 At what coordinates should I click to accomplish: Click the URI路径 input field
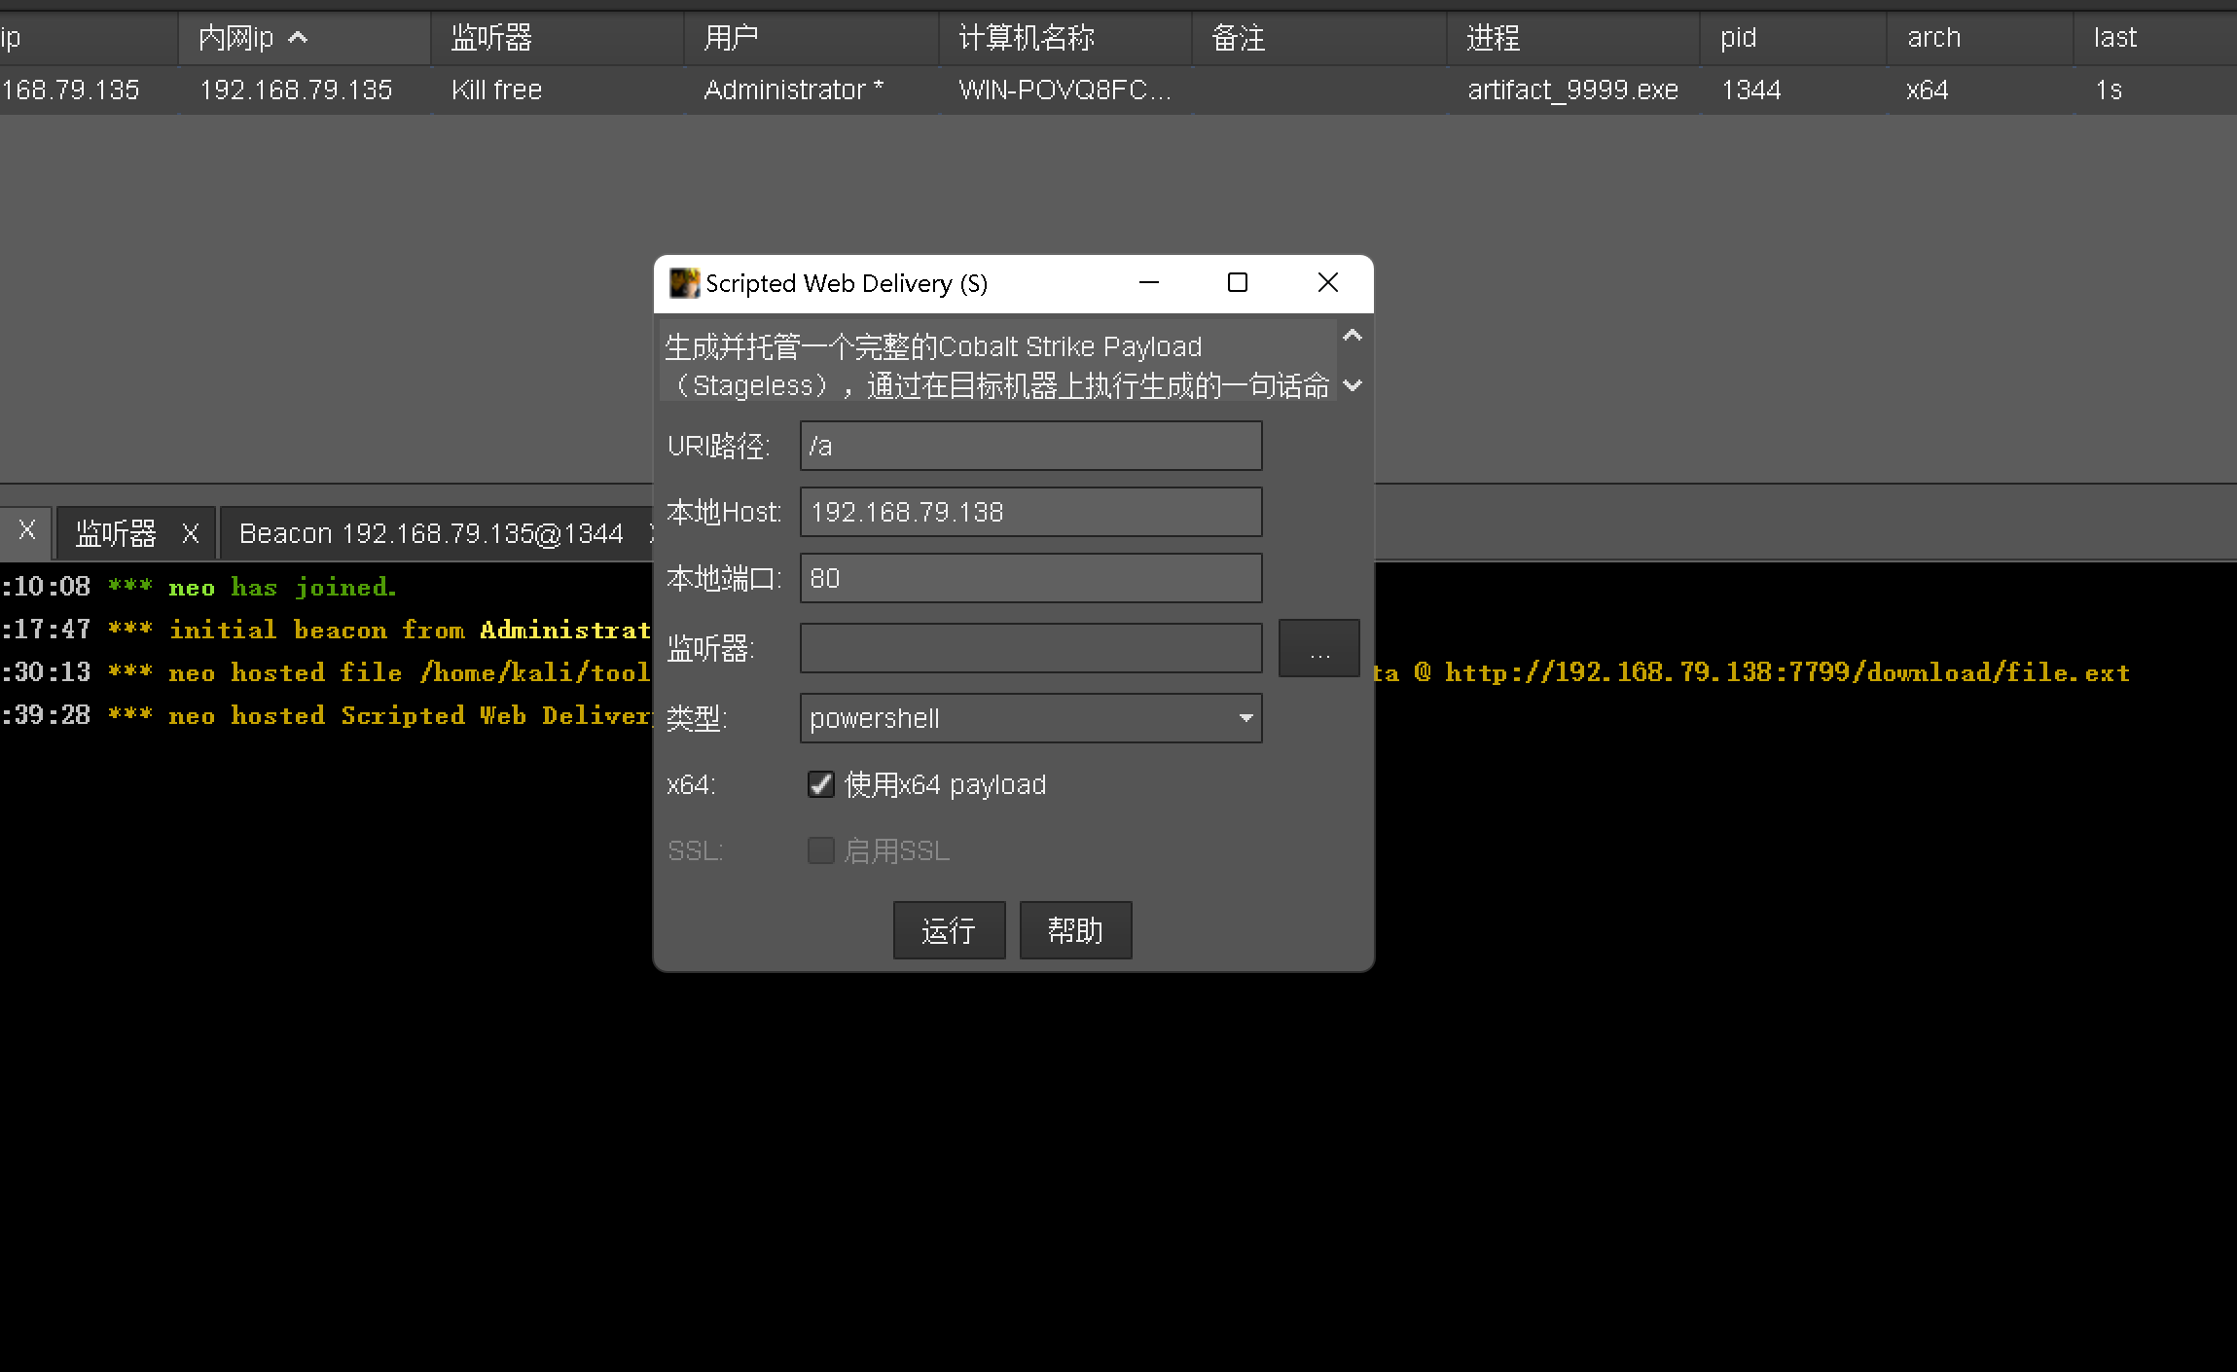tap(1030, 446)
